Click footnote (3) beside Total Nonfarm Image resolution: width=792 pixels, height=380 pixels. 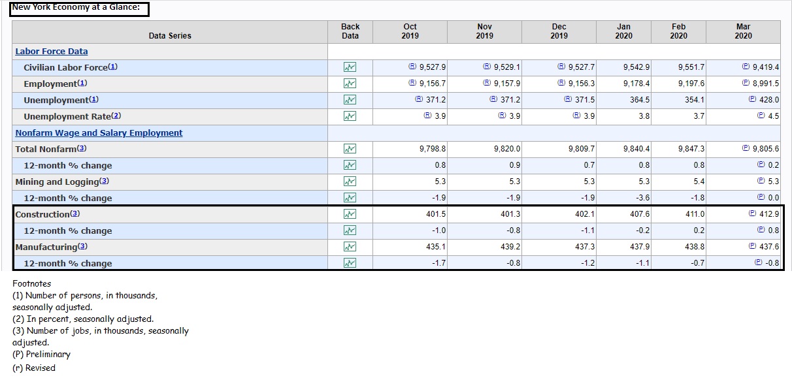tap(82, 149)
